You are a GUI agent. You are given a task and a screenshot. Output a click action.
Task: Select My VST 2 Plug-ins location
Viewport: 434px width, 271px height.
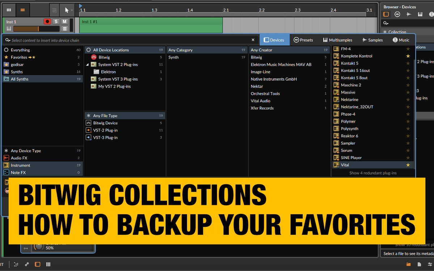pyautogui.click(x=125, y=86)
